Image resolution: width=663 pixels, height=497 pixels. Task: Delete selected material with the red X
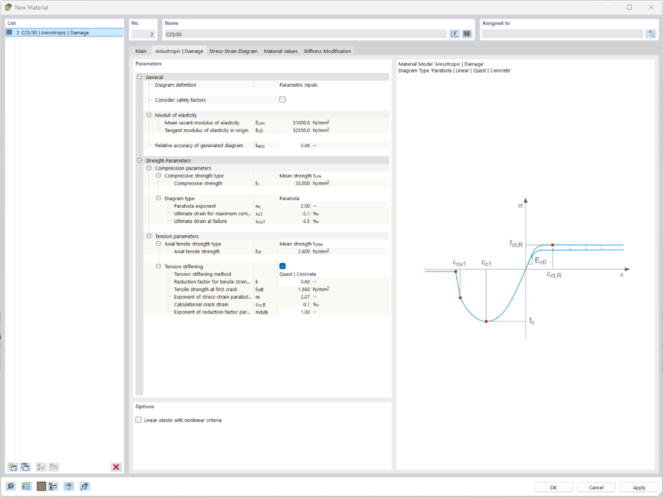(x=116, y=466)
